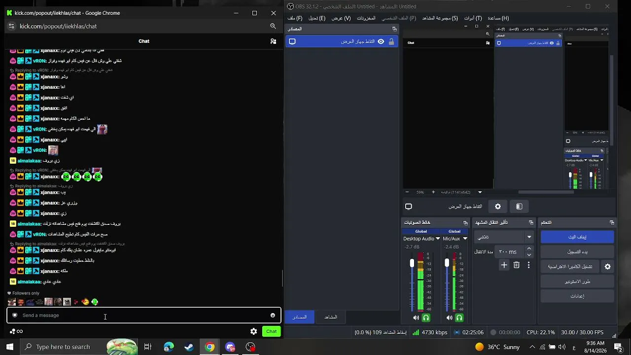This screenshot has width=631, height=355.
Task: Open Mic/Aux options dropdown arrow
Action: point(464,239)
